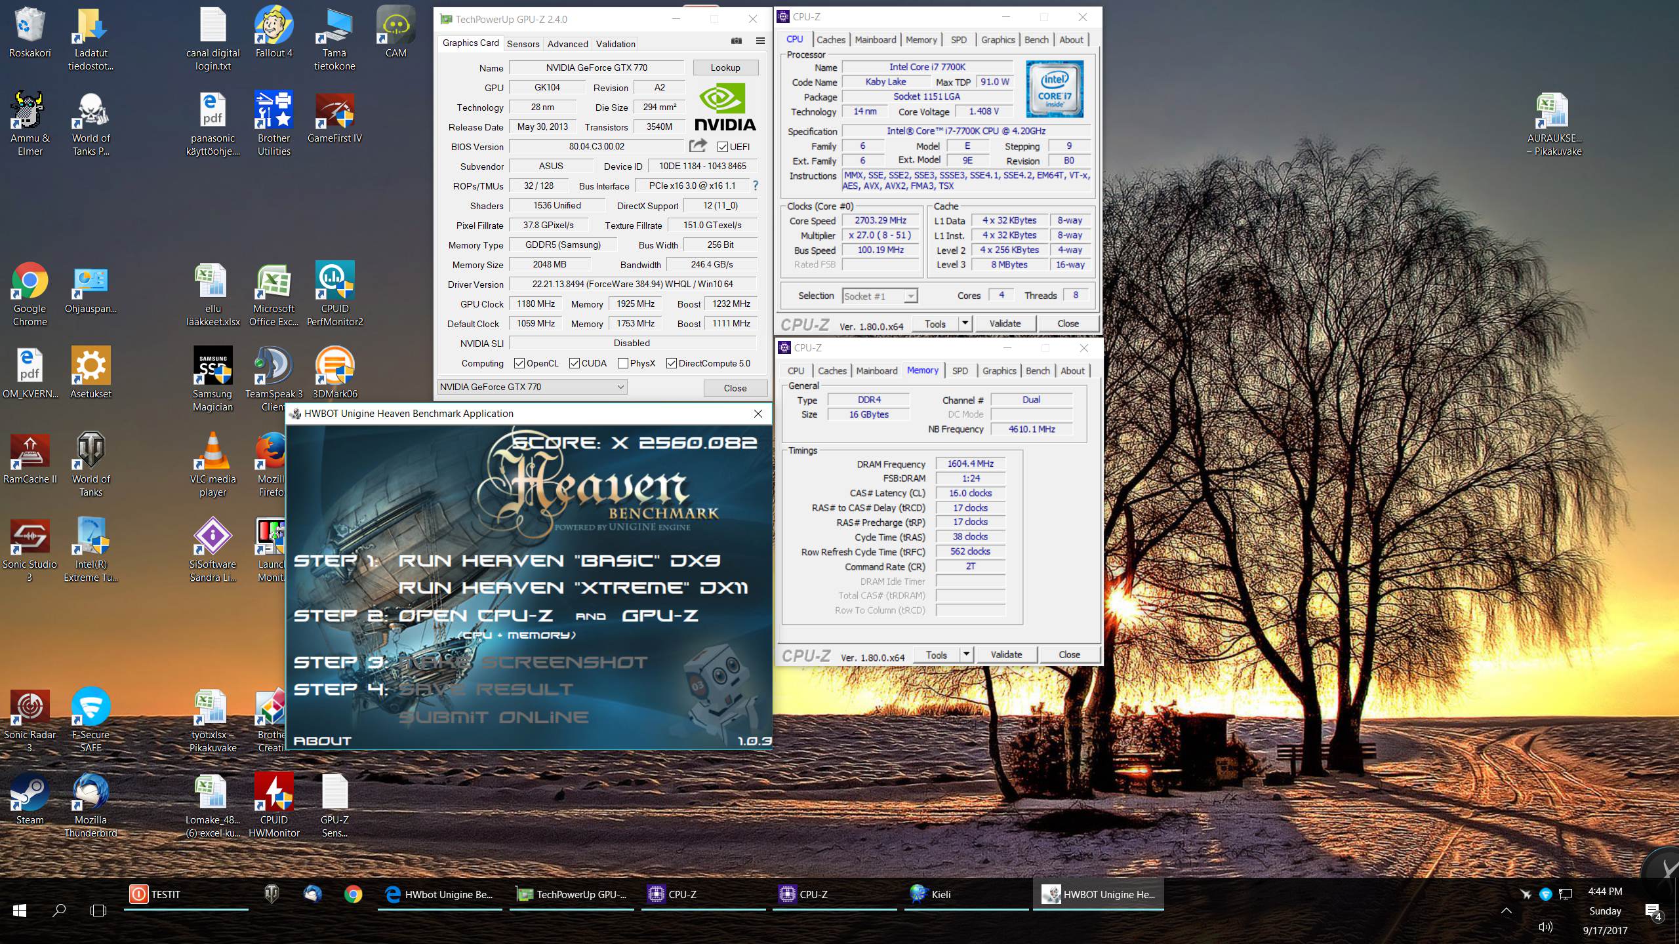This screenshot has width=1679, height=944.
Task: Open the Google Chrome desktop shortcut
Action: tap(30, 295)
